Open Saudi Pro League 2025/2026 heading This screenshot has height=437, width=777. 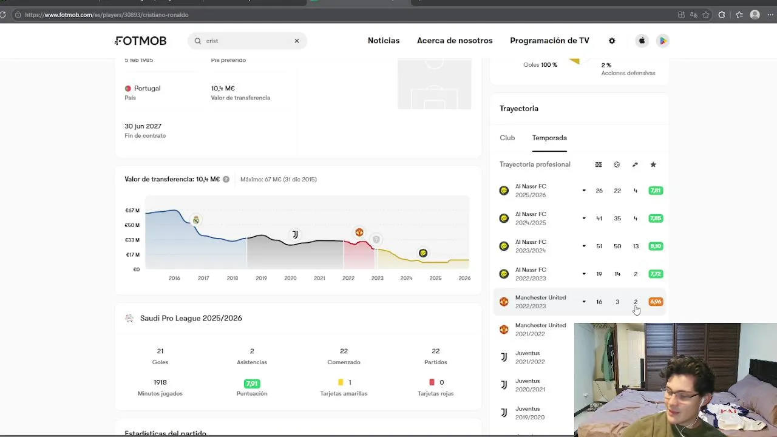(191, 318)
